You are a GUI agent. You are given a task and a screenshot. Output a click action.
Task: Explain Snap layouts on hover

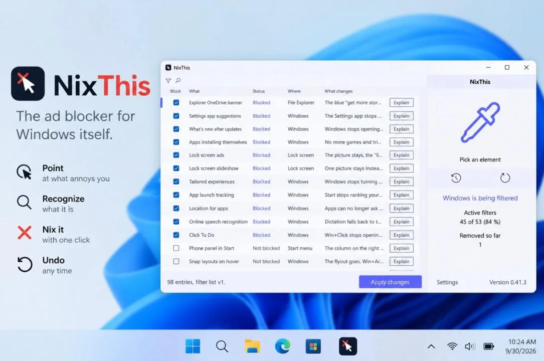pyautogui.click(x=402, y=261)
